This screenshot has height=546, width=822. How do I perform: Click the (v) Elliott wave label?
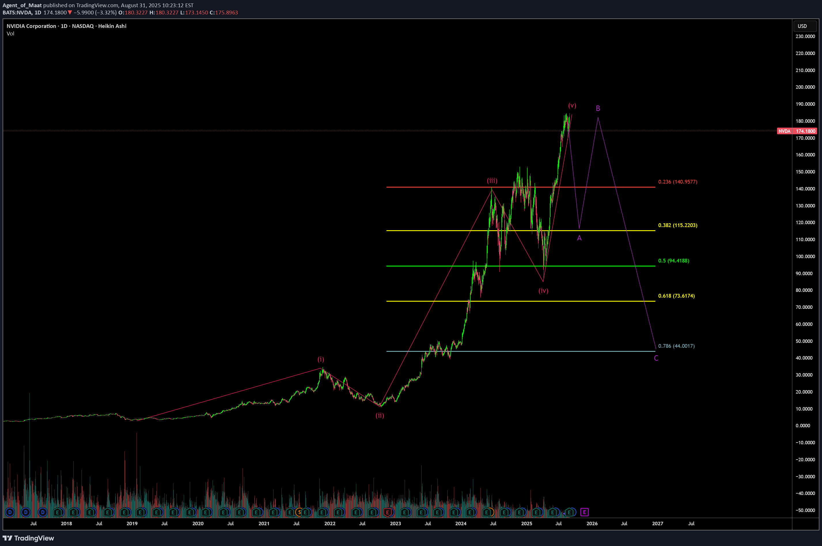coord(572,105)
